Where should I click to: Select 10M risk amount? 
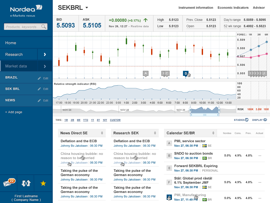(266, 109)
